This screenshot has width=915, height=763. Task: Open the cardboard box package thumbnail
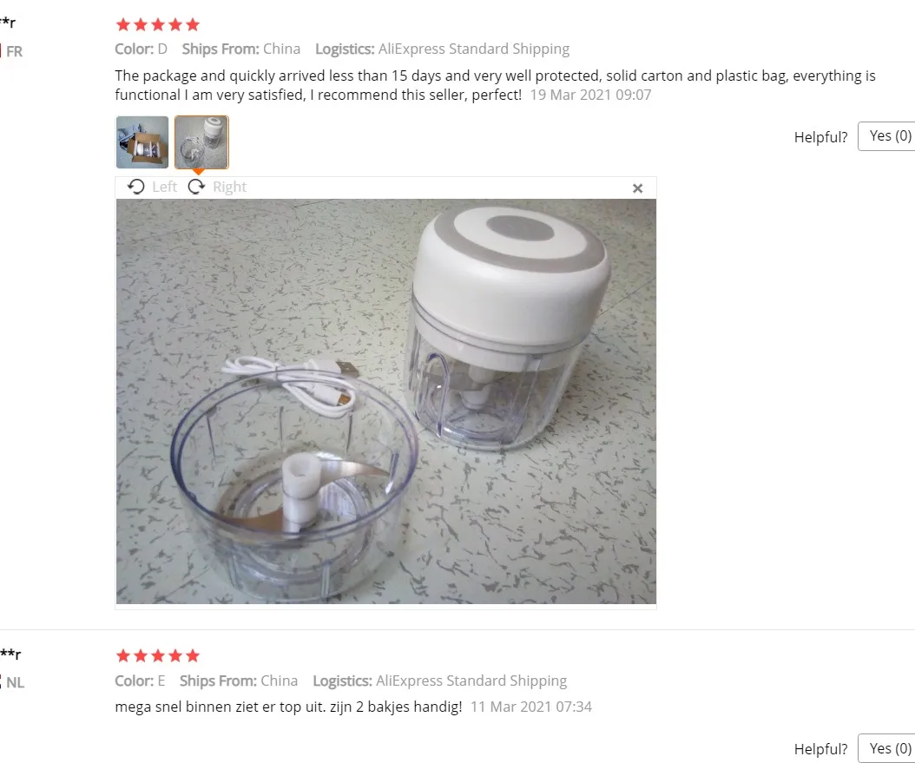coord(142,142)
